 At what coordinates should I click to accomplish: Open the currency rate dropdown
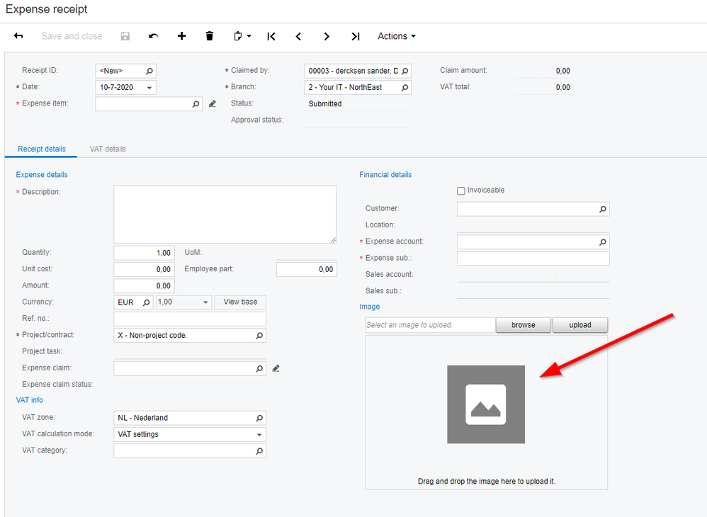pos(205,302)
